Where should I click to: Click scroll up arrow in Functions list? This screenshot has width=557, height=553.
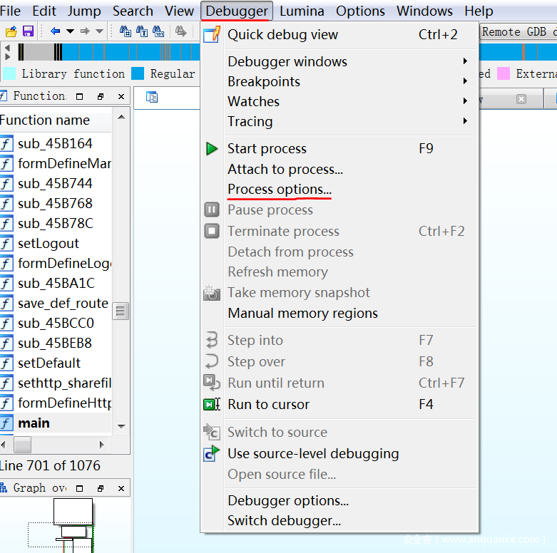coord(121,117)
